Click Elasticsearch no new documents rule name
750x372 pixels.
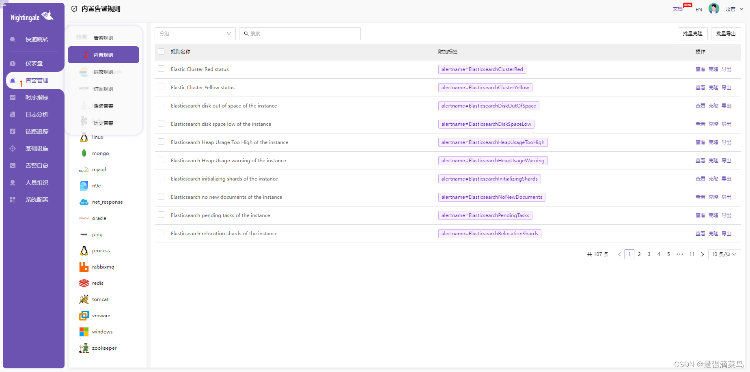(226, 197)
